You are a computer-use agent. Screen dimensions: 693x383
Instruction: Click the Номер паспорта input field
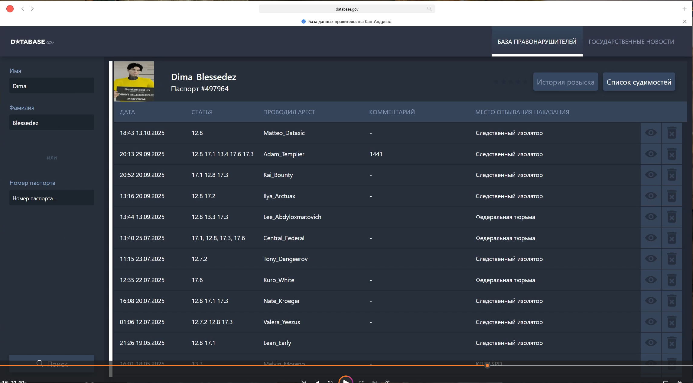click(52, 198)
